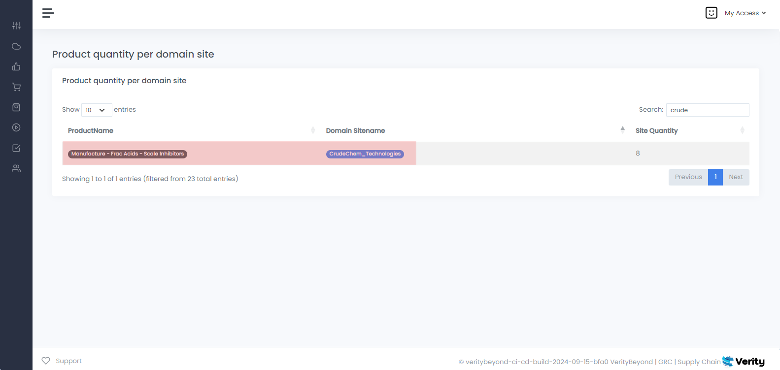This screenshot has width=780, height=370.
Task: Click the Previous pagination button
Action: click(x=688, y=177)
